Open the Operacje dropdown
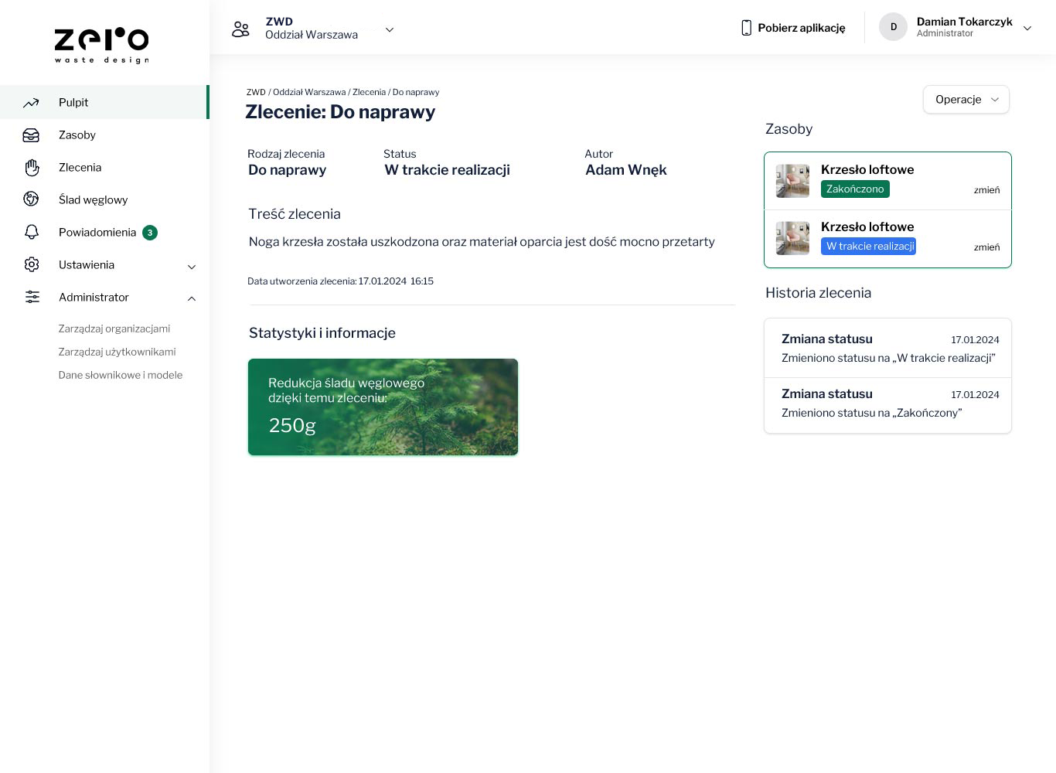 (x=966, y=100)
